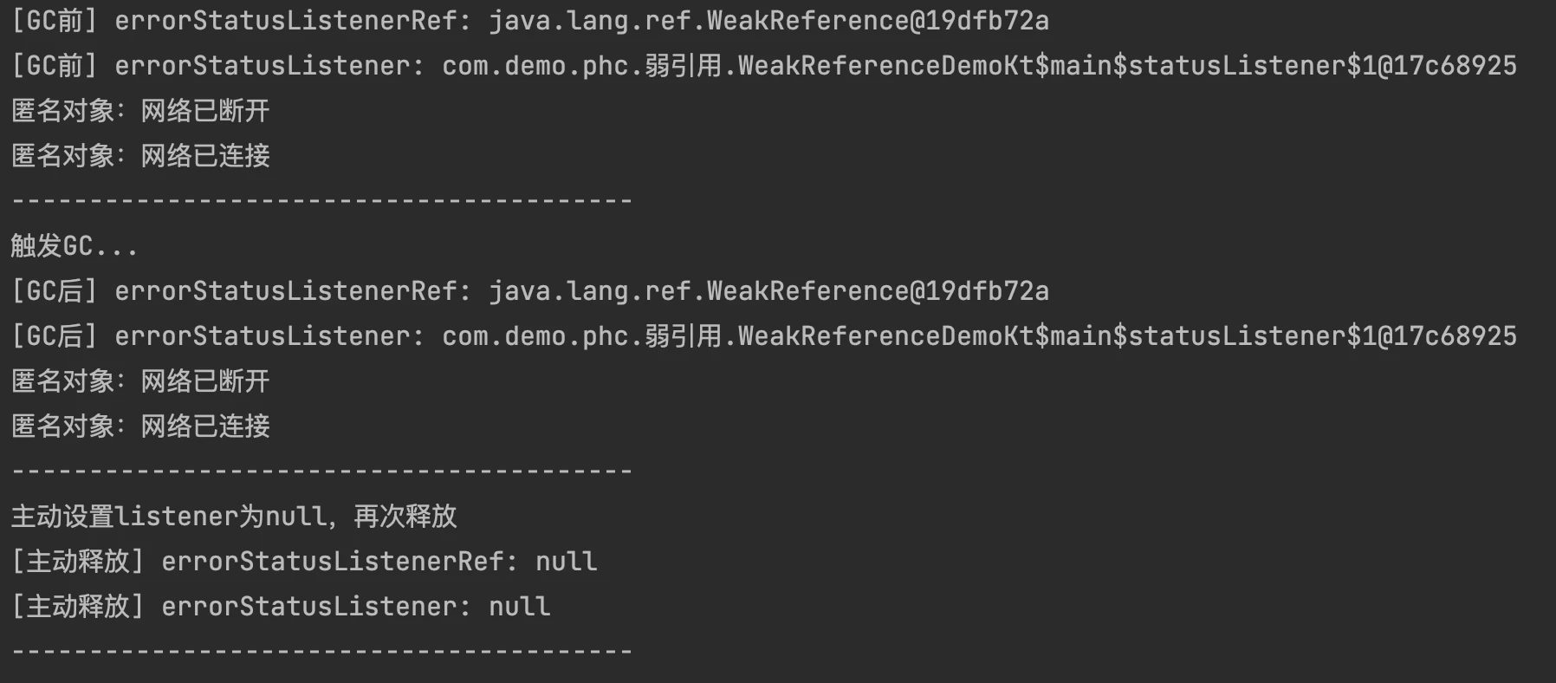The width and height of the screenshot is (1556, 683).
Task: Click the "触发GC..." output line
Action: point(74,246)
